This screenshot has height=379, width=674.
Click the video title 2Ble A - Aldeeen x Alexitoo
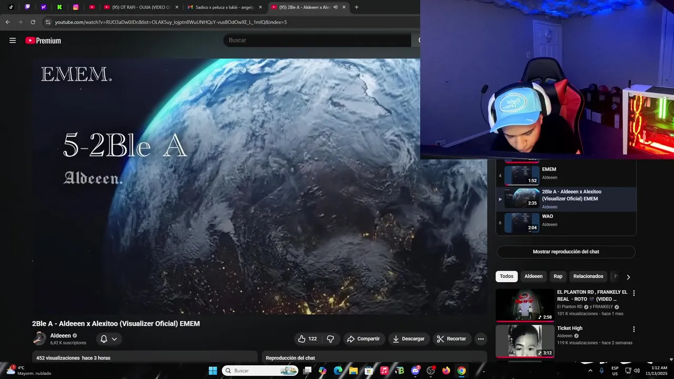pyautogui.click(x=116, y=324)
